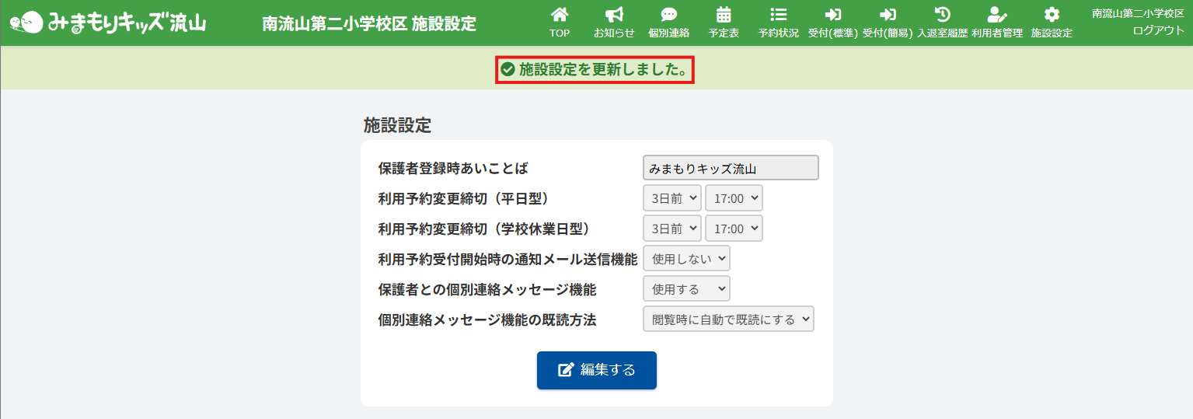Screen dimensions: 1193x419
Task: Open the 予定表 calendar icon
Action: [x=724, y=15]
